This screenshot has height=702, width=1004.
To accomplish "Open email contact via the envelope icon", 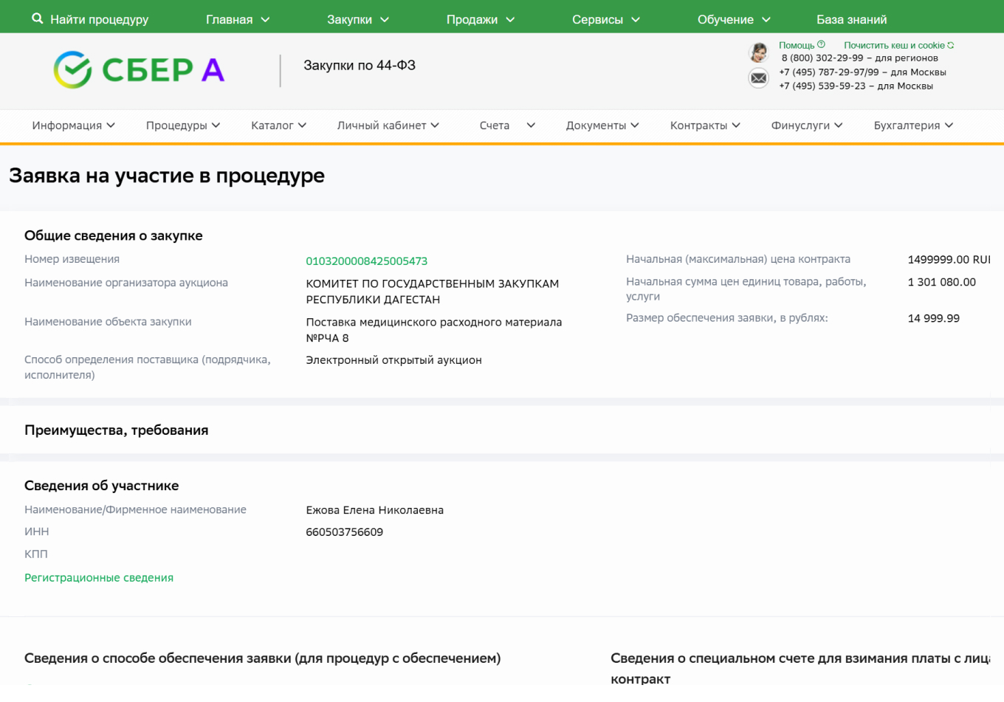I will pos(758,78).
